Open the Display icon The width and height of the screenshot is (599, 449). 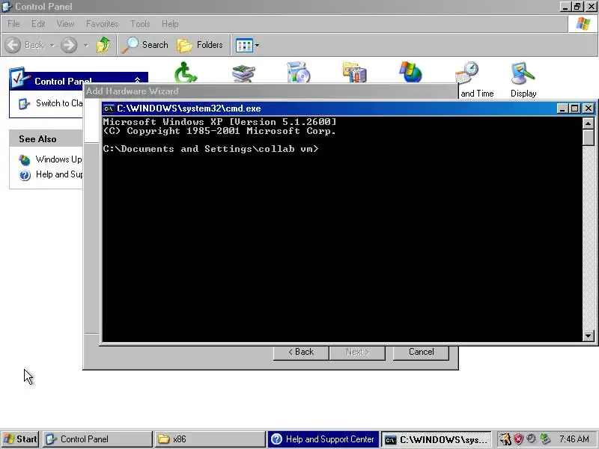523,73
